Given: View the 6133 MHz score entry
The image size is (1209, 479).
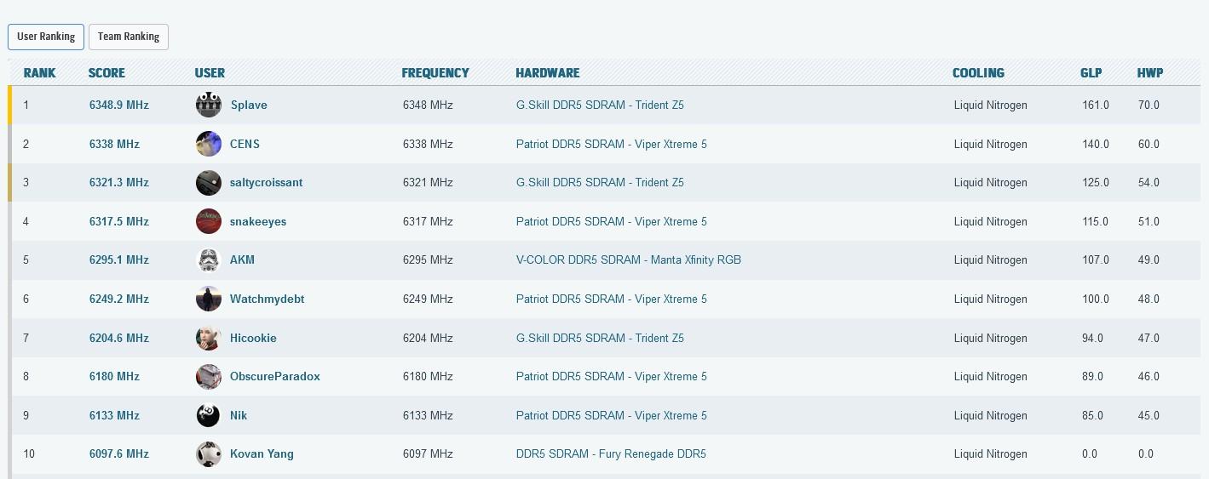Looking at the screenshot, I should coord(114,415).
